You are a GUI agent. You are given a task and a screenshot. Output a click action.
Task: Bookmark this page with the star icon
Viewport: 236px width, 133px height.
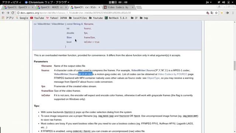[216, 13]
